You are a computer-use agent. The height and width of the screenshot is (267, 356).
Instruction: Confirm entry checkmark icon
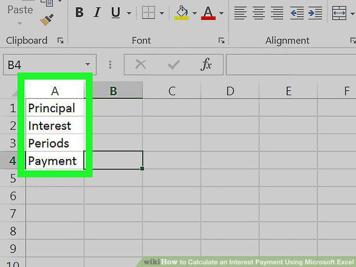(x=174, y=65)
